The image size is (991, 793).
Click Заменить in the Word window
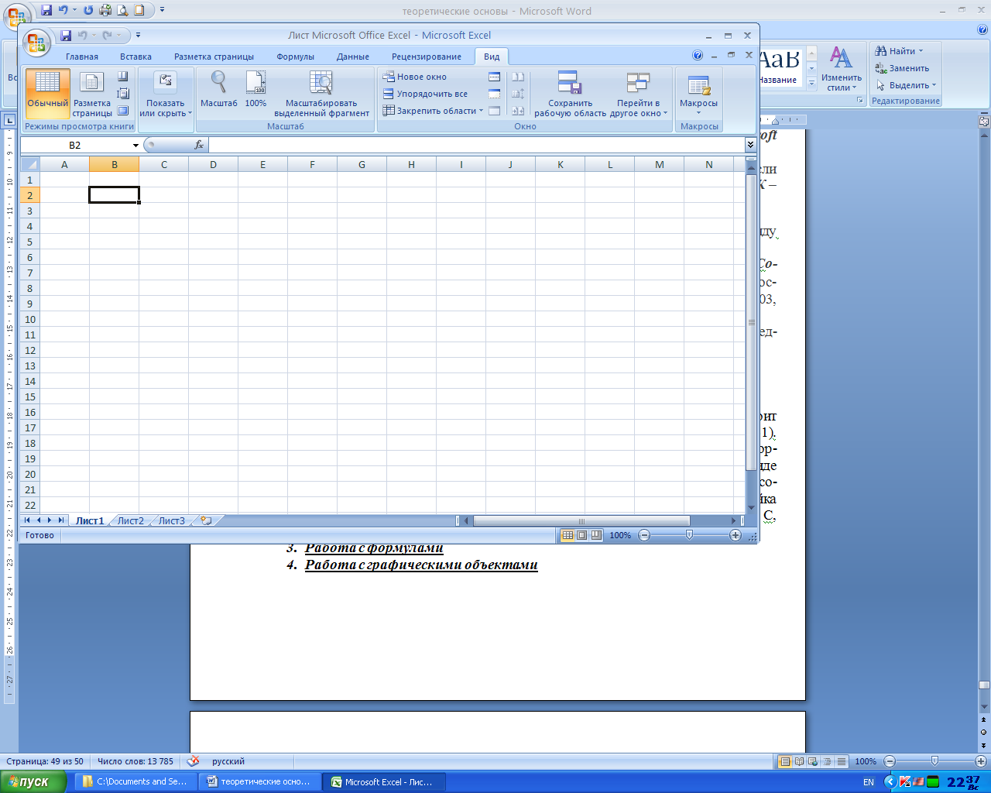click(x=902, y=68)
